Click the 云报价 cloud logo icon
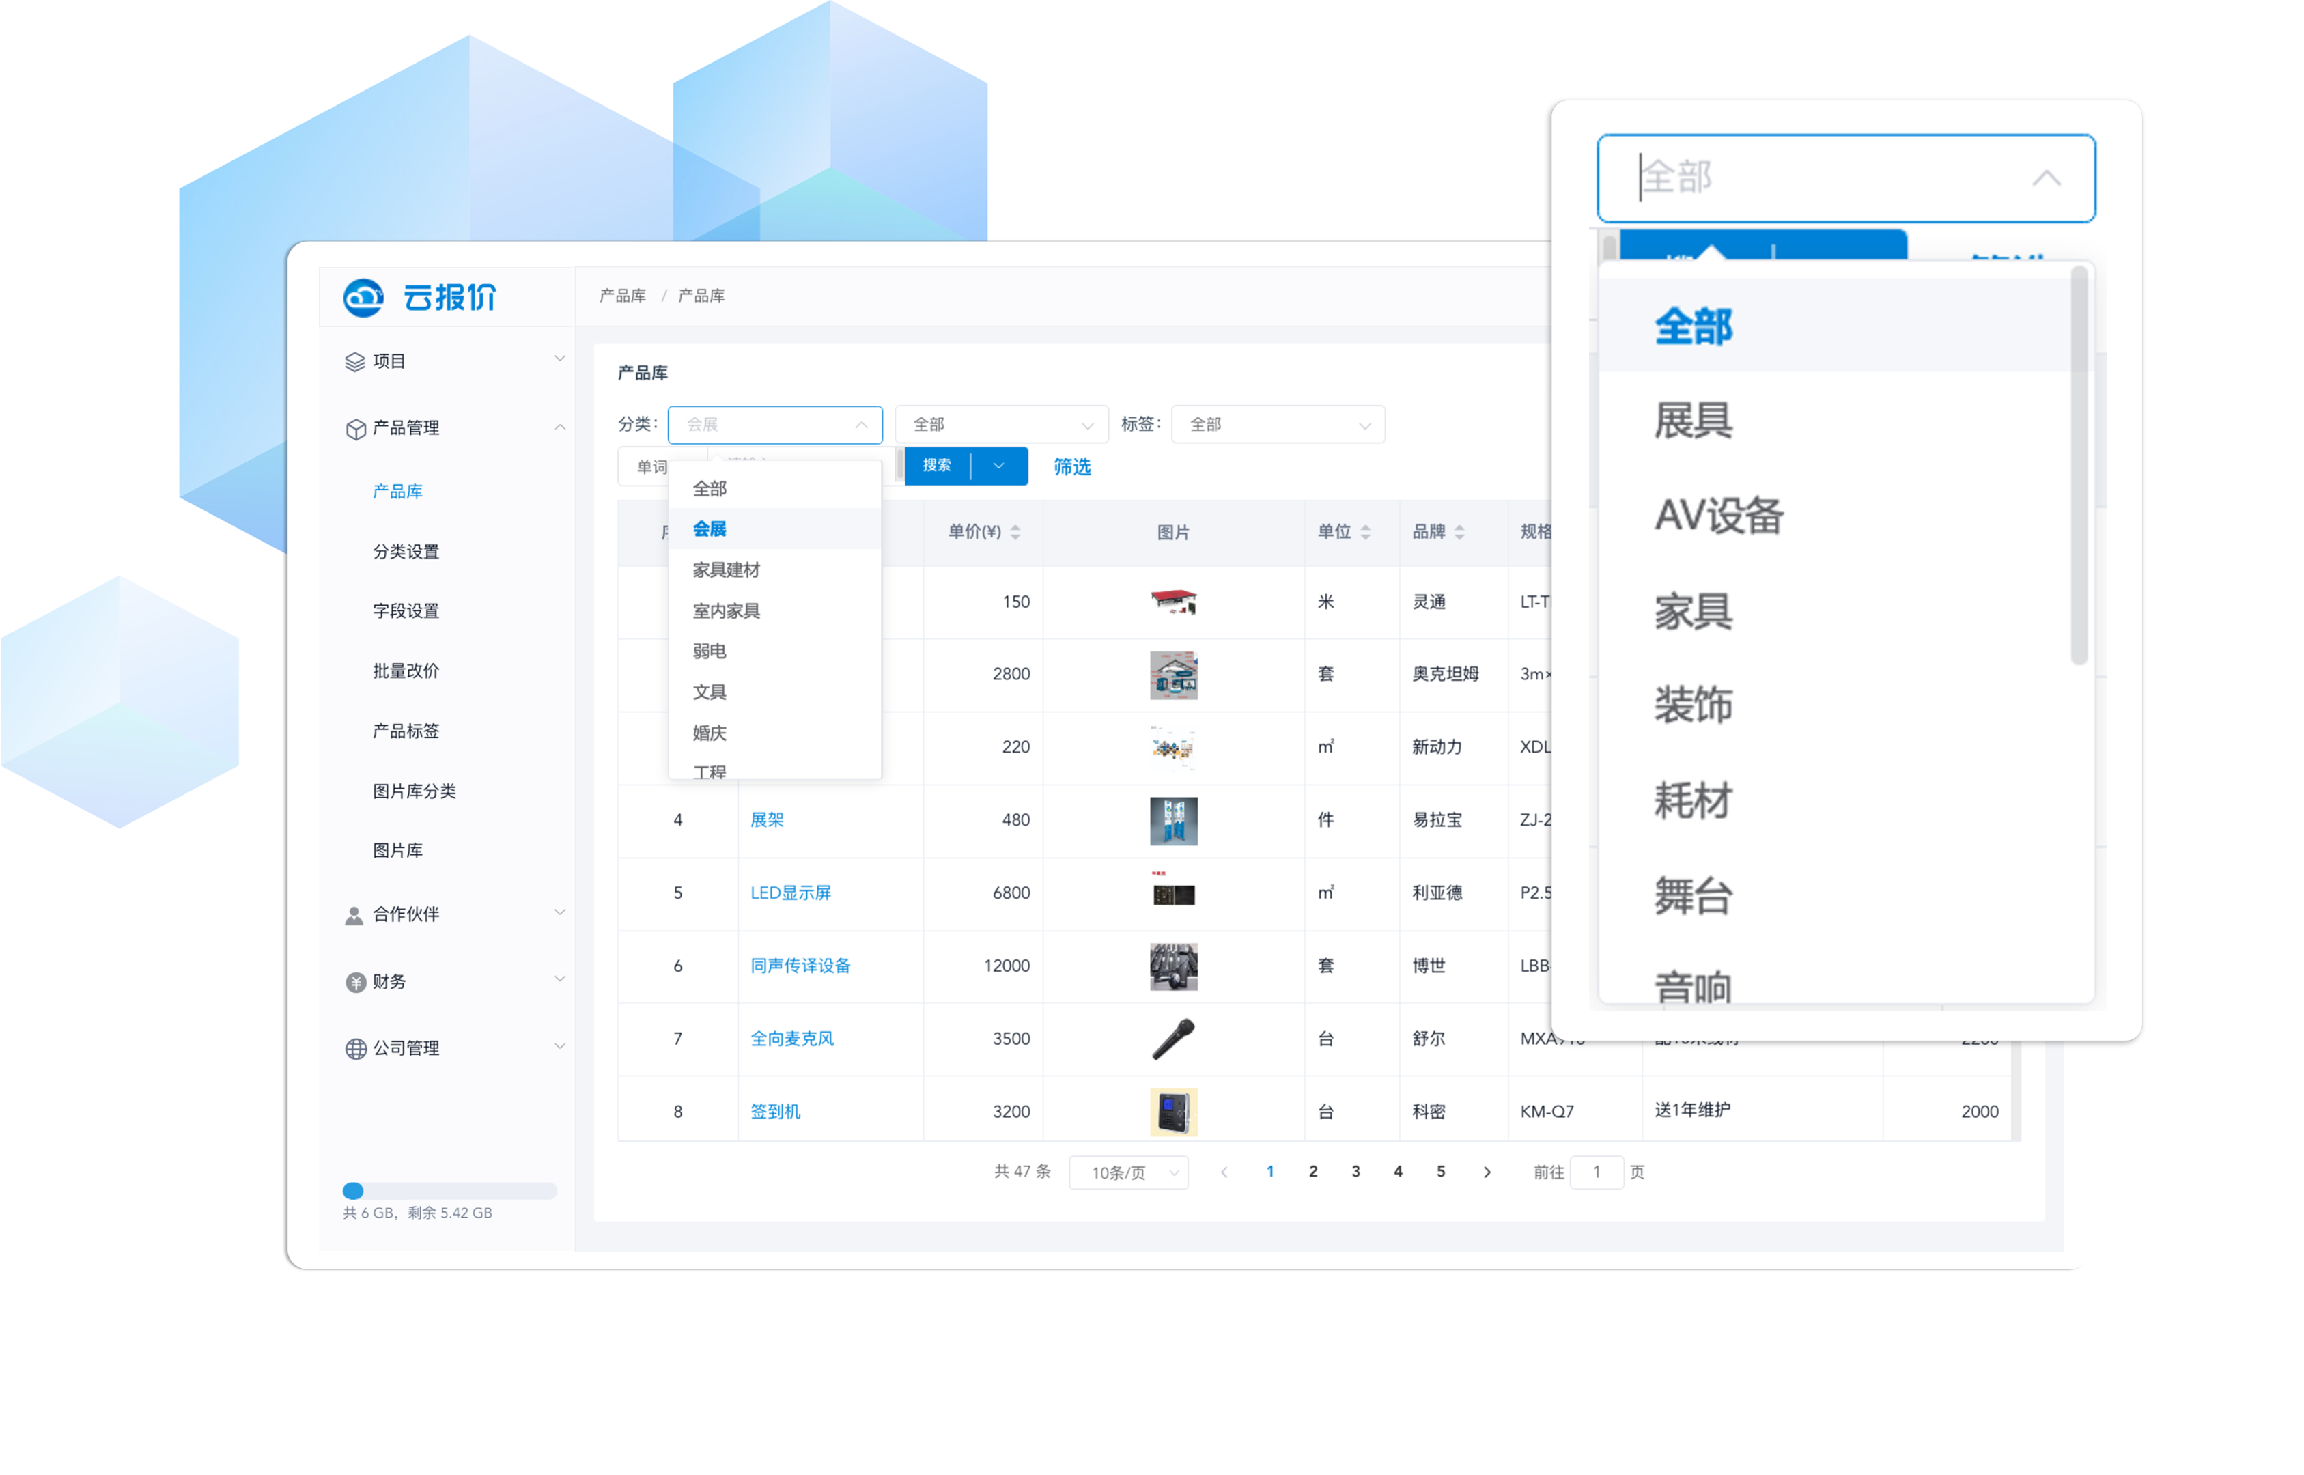2304x1475 pixels. click(363, 298)
